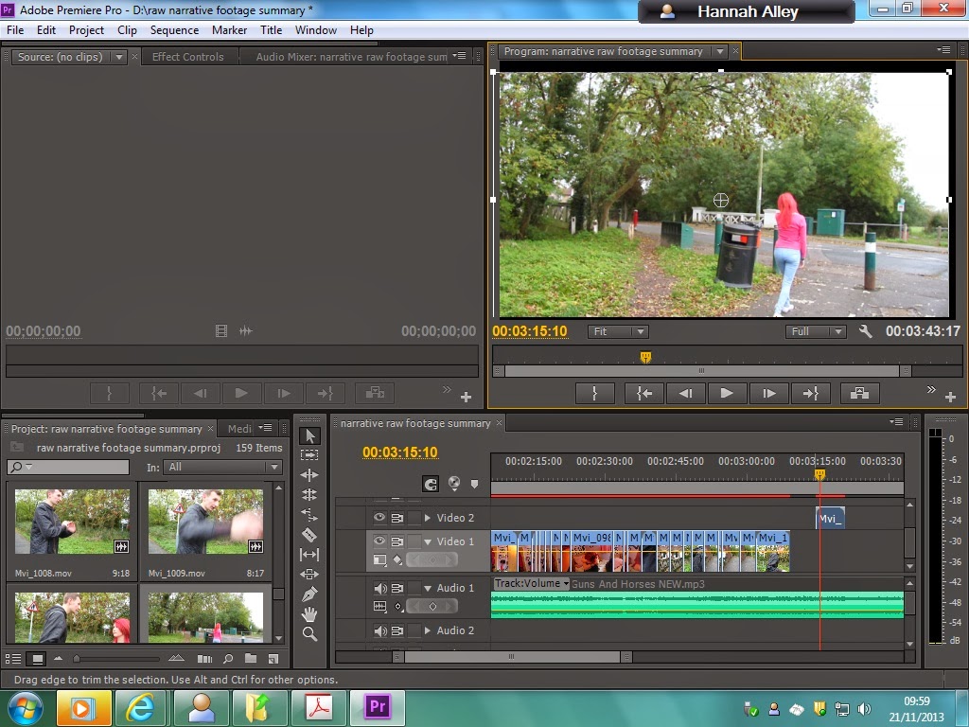Toggle Video 1 track output eye
The height and width of the screenshot is (727, 969).
[379, 541]
